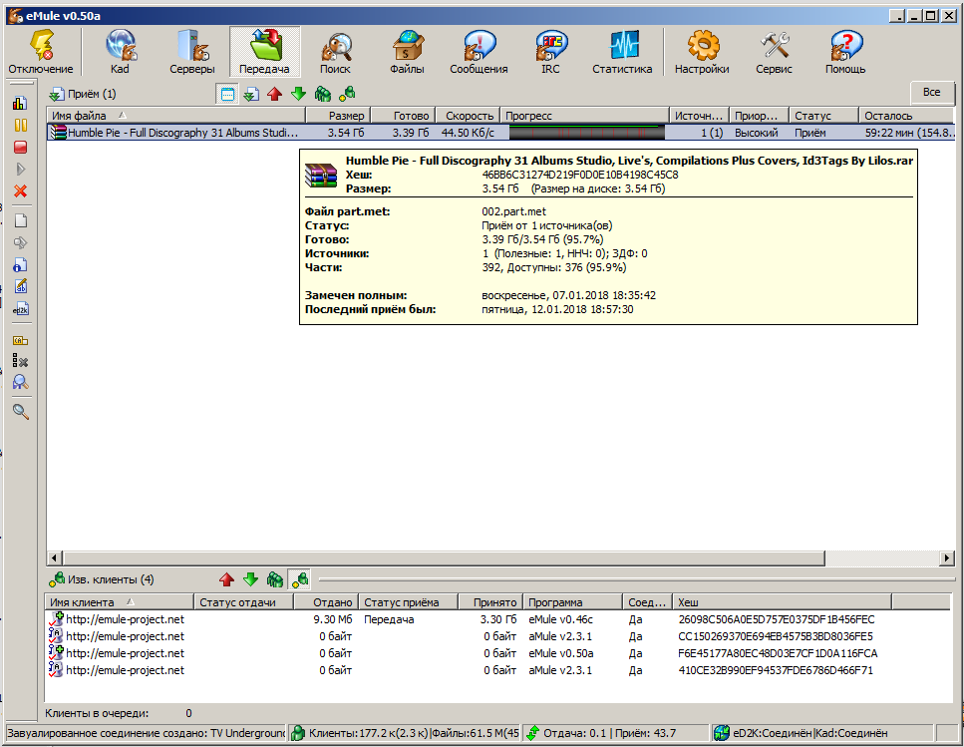964x747 pixels.
Task: Toggle on-queue clients icon in lower pane
Action: (275, 579)
